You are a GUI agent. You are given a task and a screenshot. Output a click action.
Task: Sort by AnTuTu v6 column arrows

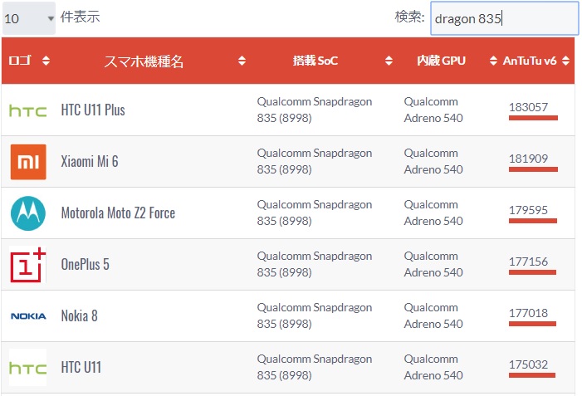(x=565, y=61)
